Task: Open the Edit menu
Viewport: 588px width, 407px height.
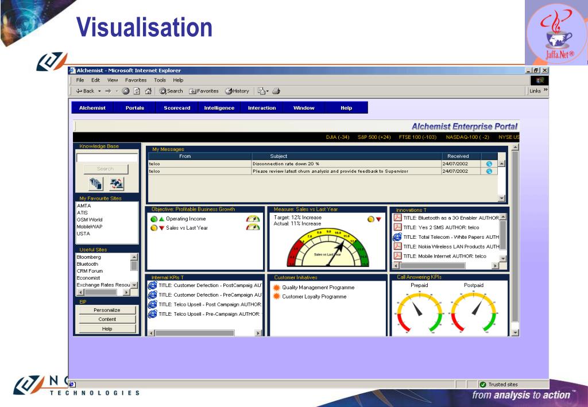Action: pos(96,80)
